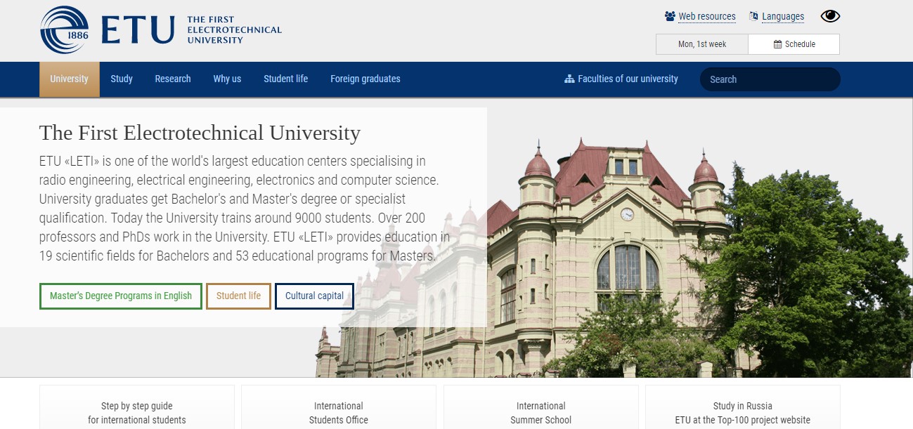
Task: Open the Foreign graduates menu
Action: [x=365, y=79]
